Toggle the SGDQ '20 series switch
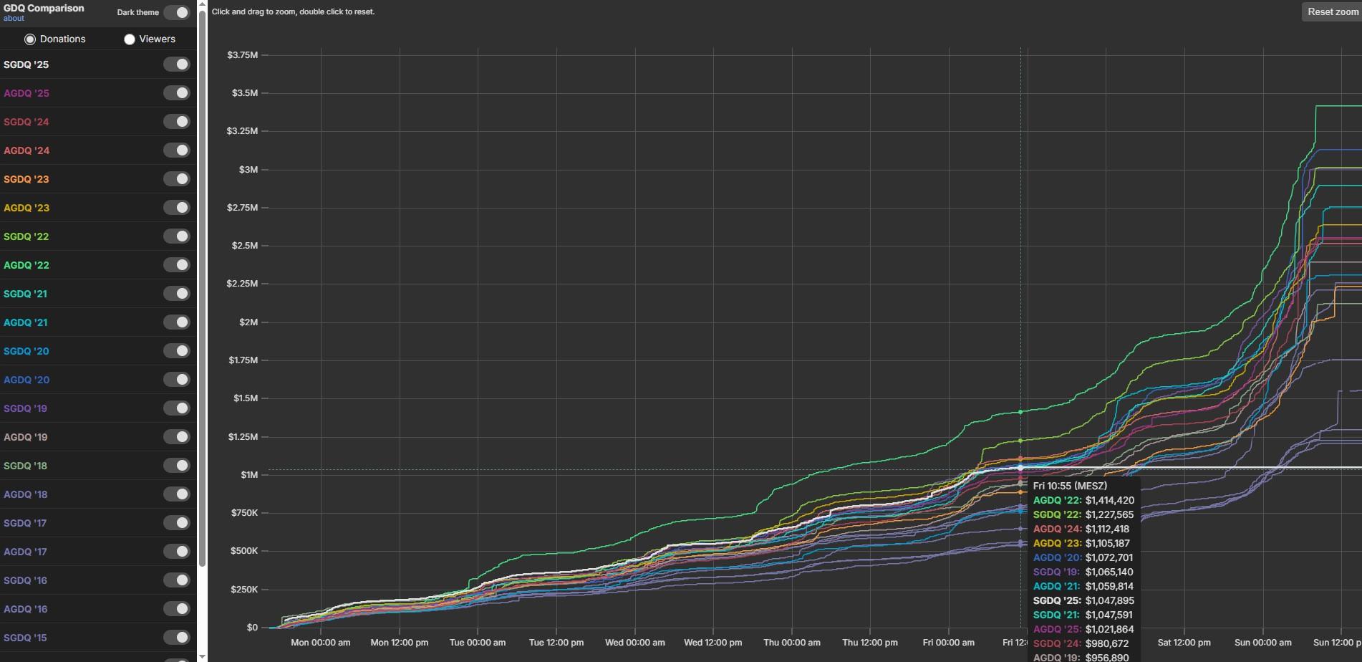Viewport: 1362px width, 662px height. point(176,351)
